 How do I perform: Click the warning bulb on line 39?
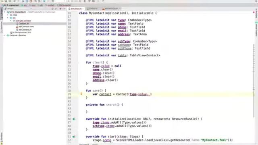(x=81, y=94)
